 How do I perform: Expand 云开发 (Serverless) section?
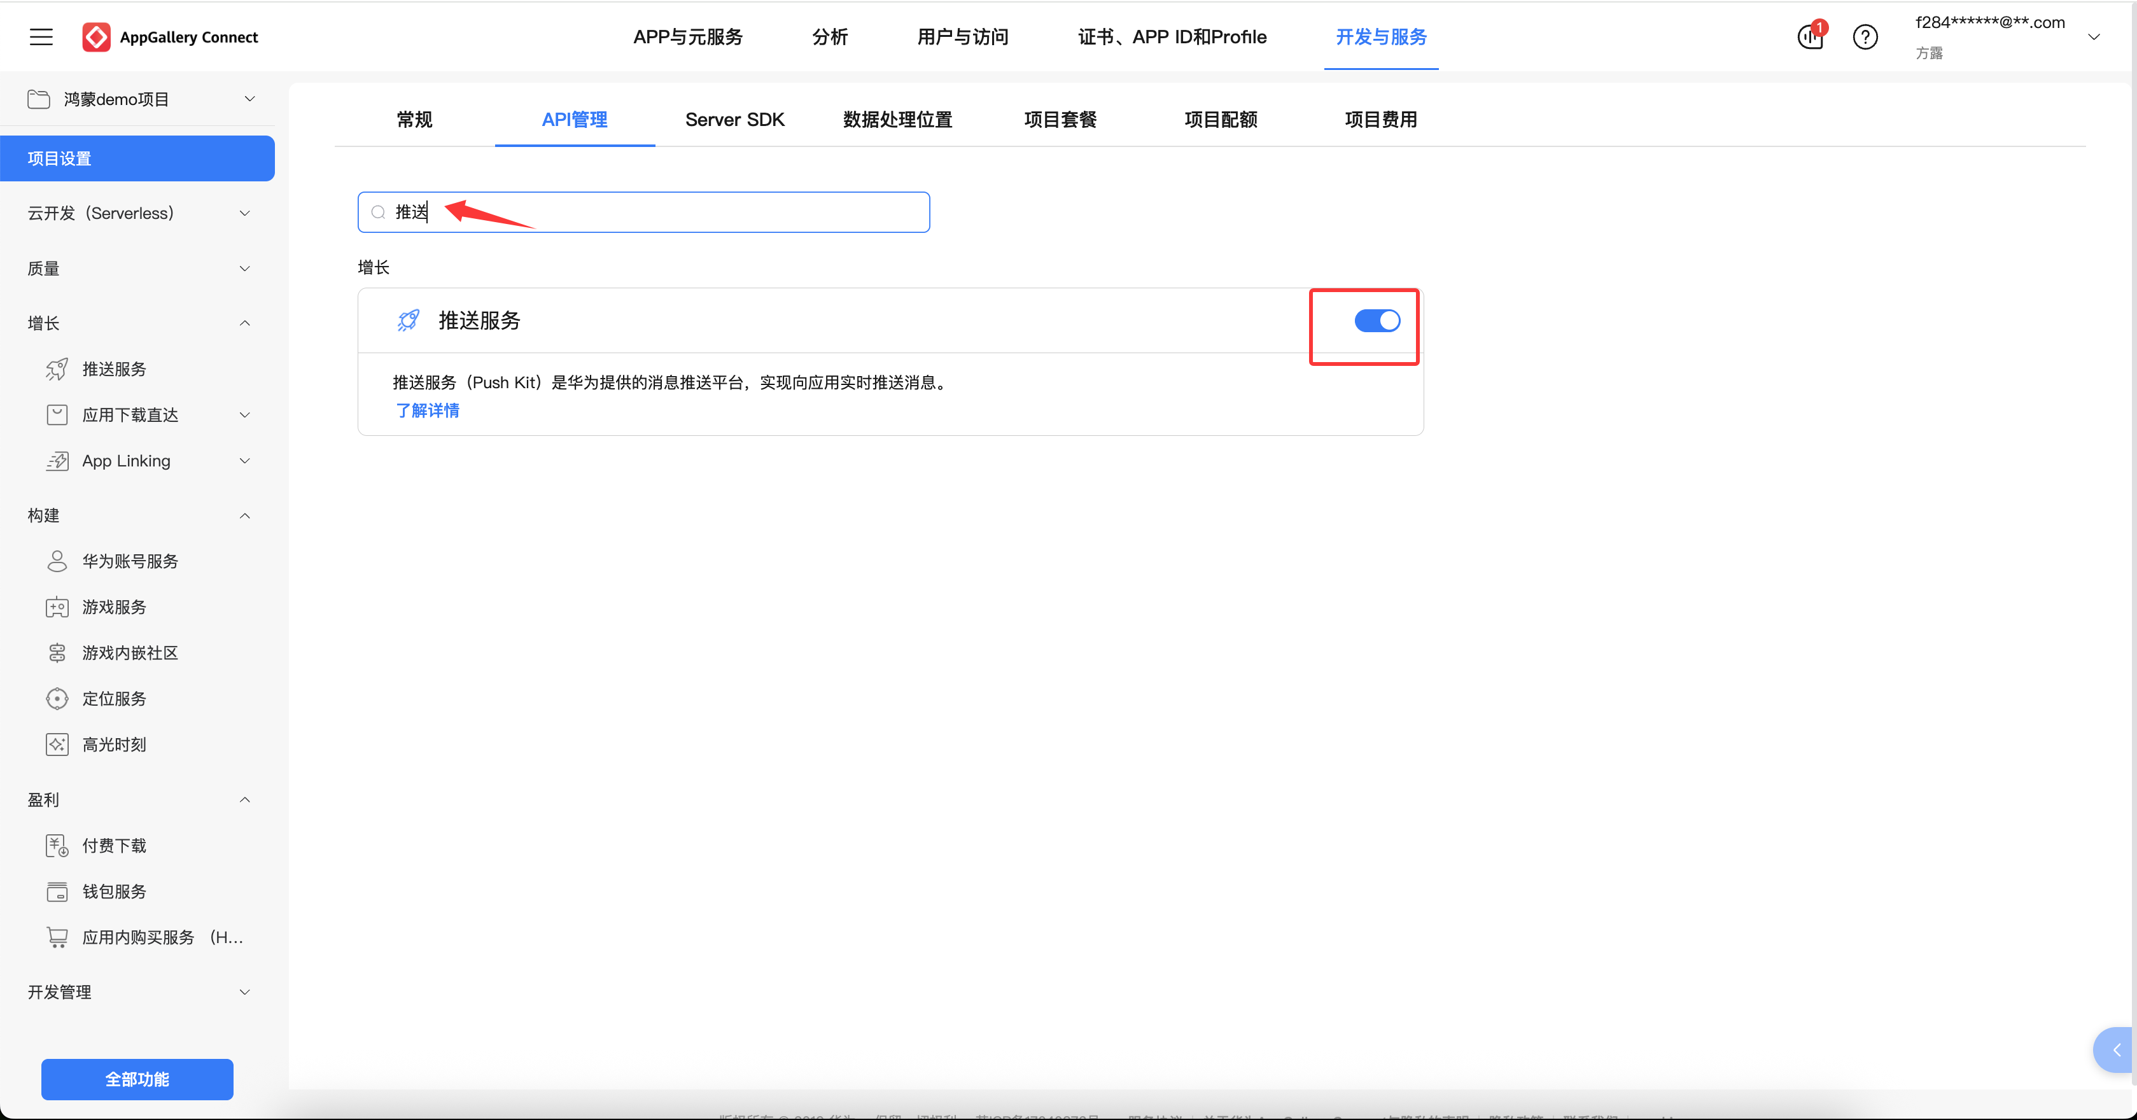click(x=245, y=213)
